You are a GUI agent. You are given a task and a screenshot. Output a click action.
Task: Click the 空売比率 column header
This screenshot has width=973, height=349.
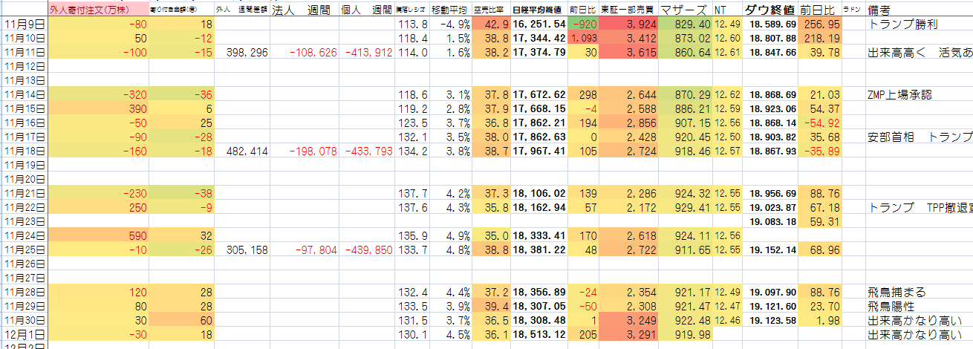(490, 10)
